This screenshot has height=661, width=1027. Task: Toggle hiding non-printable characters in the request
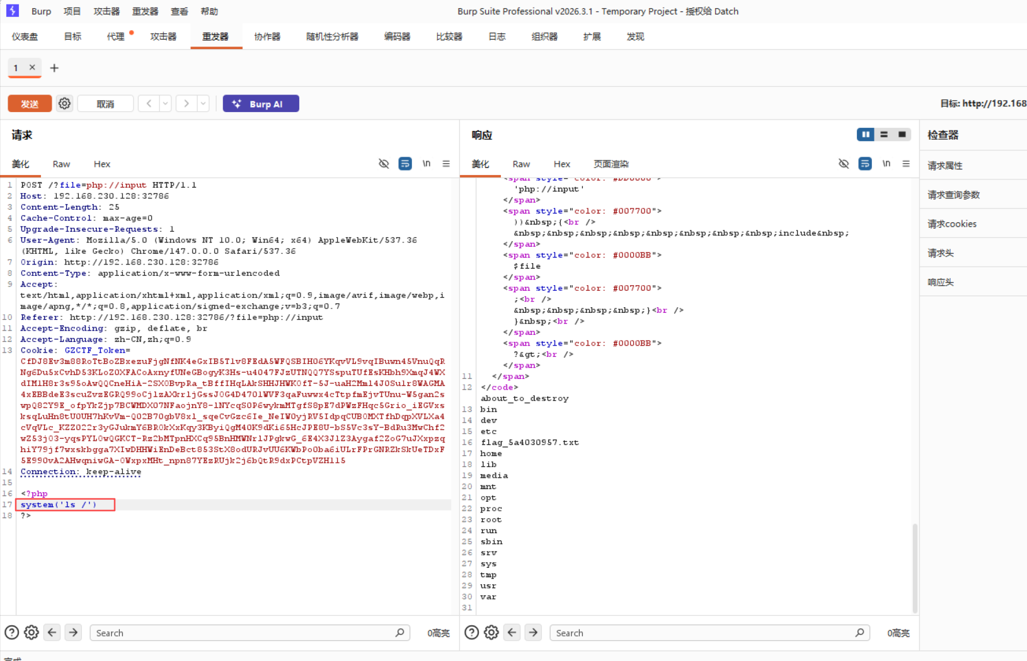click(x=384, y=164)
